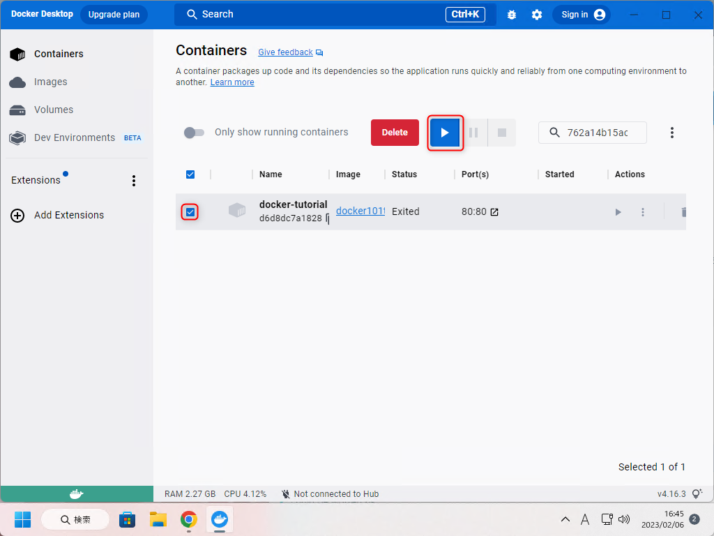This screenshot has height=536, width=714.
Task: Click the docker-tutorial container icon
Action: click(237, 211)
